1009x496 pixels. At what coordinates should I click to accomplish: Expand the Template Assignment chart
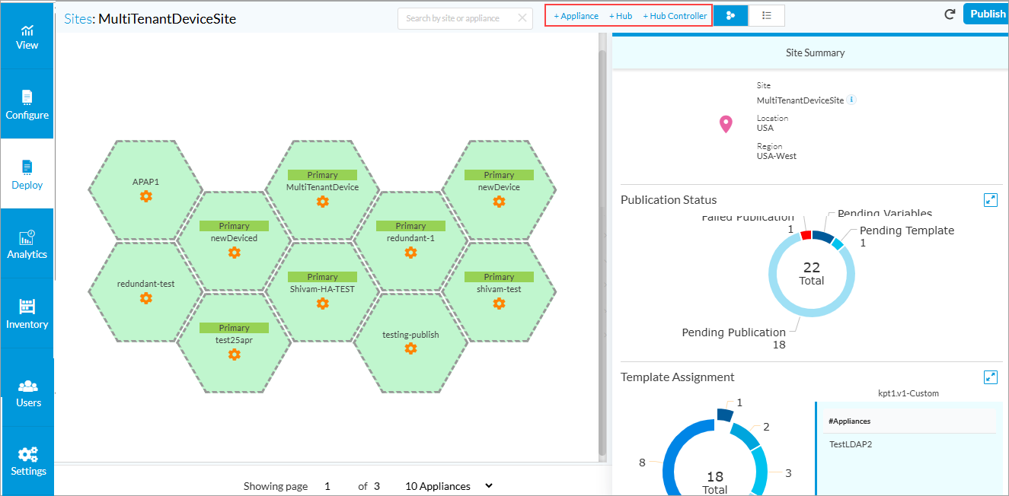pyautogui.click(x=991, y=377)
